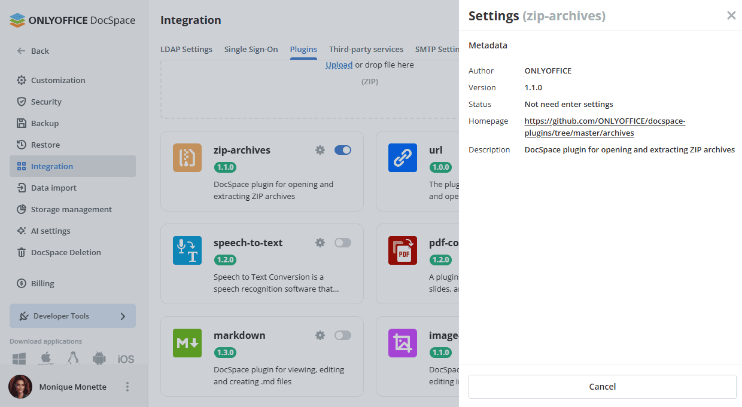Close the Settings panel
The height and width of the screenshot is (407, 742).
point(731,16)
